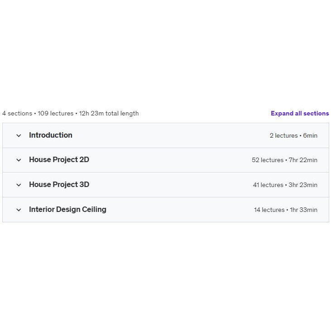The height and width of the screenshot is (331, 331).
Task: Click the chevron beside House Project 3D
Action: [x=19, y=185]
